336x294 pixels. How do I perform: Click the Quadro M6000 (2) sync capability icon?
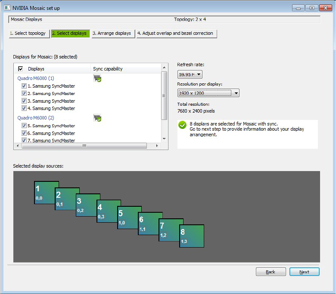97,118
